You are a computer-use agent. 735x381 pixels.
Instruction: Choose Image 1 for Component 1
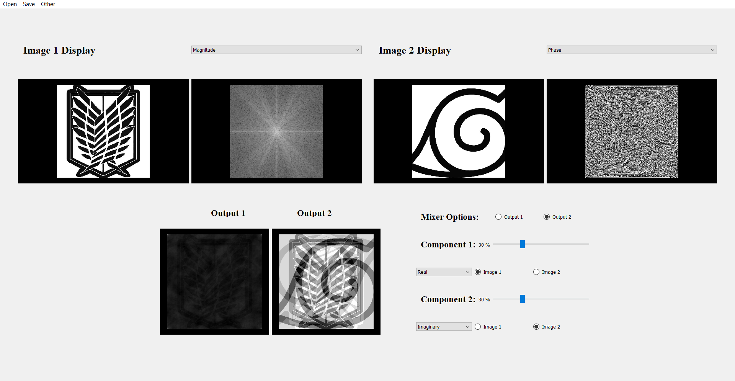[488, 272]
